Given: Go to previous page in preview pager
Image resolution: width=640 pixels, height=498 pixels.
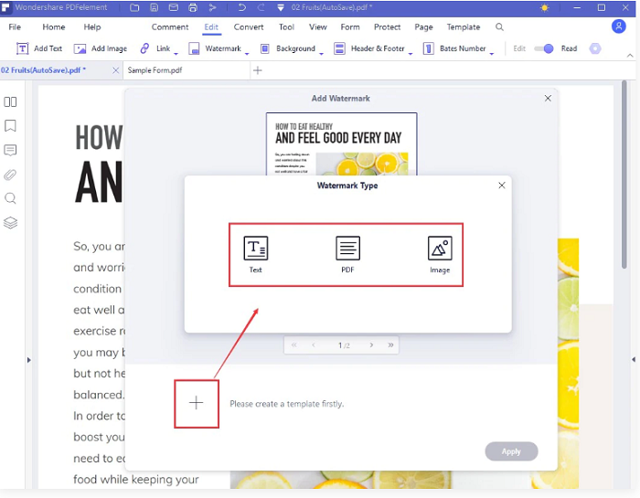Looking at the screenshot, I should point(314,345).
